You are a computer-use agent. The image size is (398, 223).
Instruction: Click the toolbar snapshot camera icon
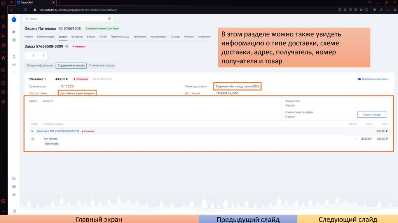[350, 10]
